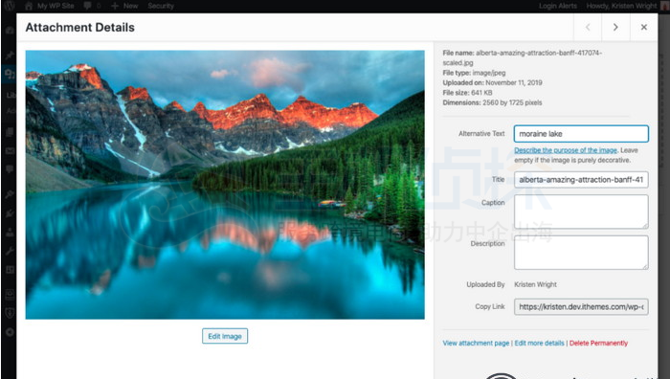The height and width of the screenshot is (379, 670).
Task: Open the Tools wrench icon in the sidebar
Action: click(10, 251)
